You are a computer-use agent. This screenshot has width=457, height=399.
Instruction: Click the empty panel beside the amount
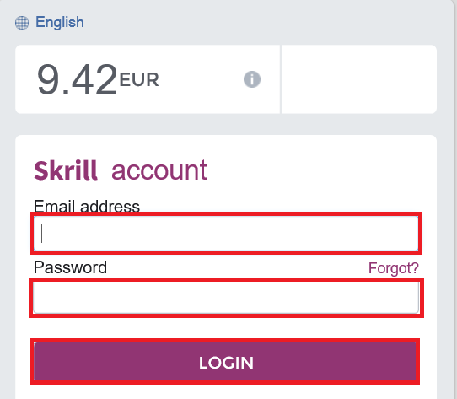point(359,79)
